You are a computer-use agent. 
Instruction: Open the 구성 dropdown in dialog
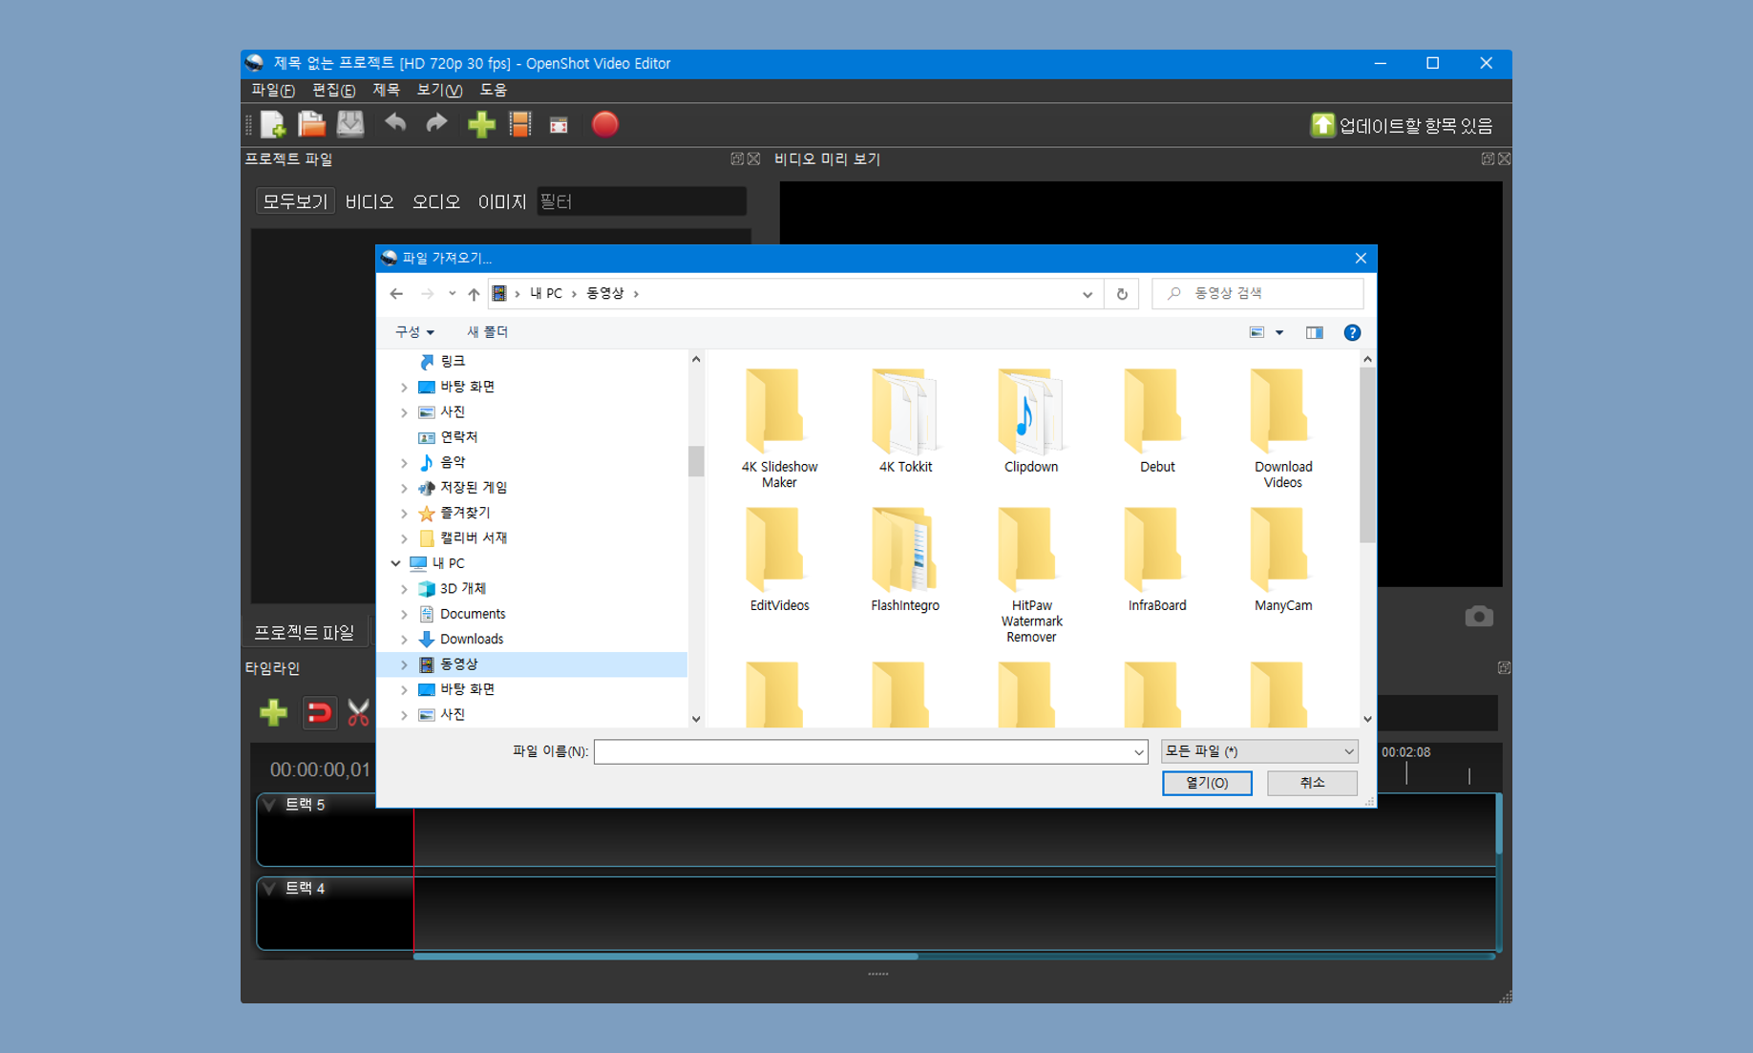coord(414,332)
